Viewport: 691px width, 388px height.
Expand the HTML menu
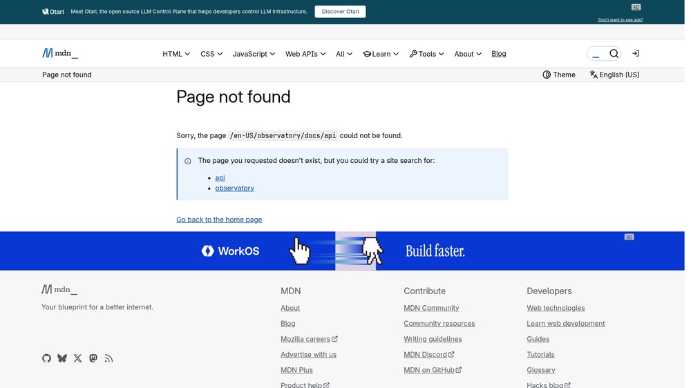176,54
